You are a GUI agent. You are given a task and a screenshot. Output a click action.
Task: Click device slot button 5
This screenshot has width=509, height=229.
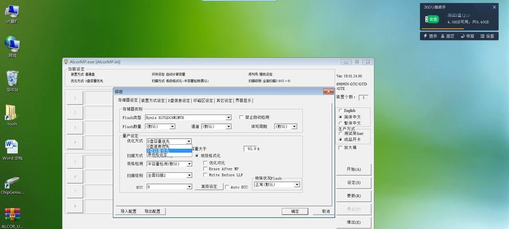tap(75, 161)
